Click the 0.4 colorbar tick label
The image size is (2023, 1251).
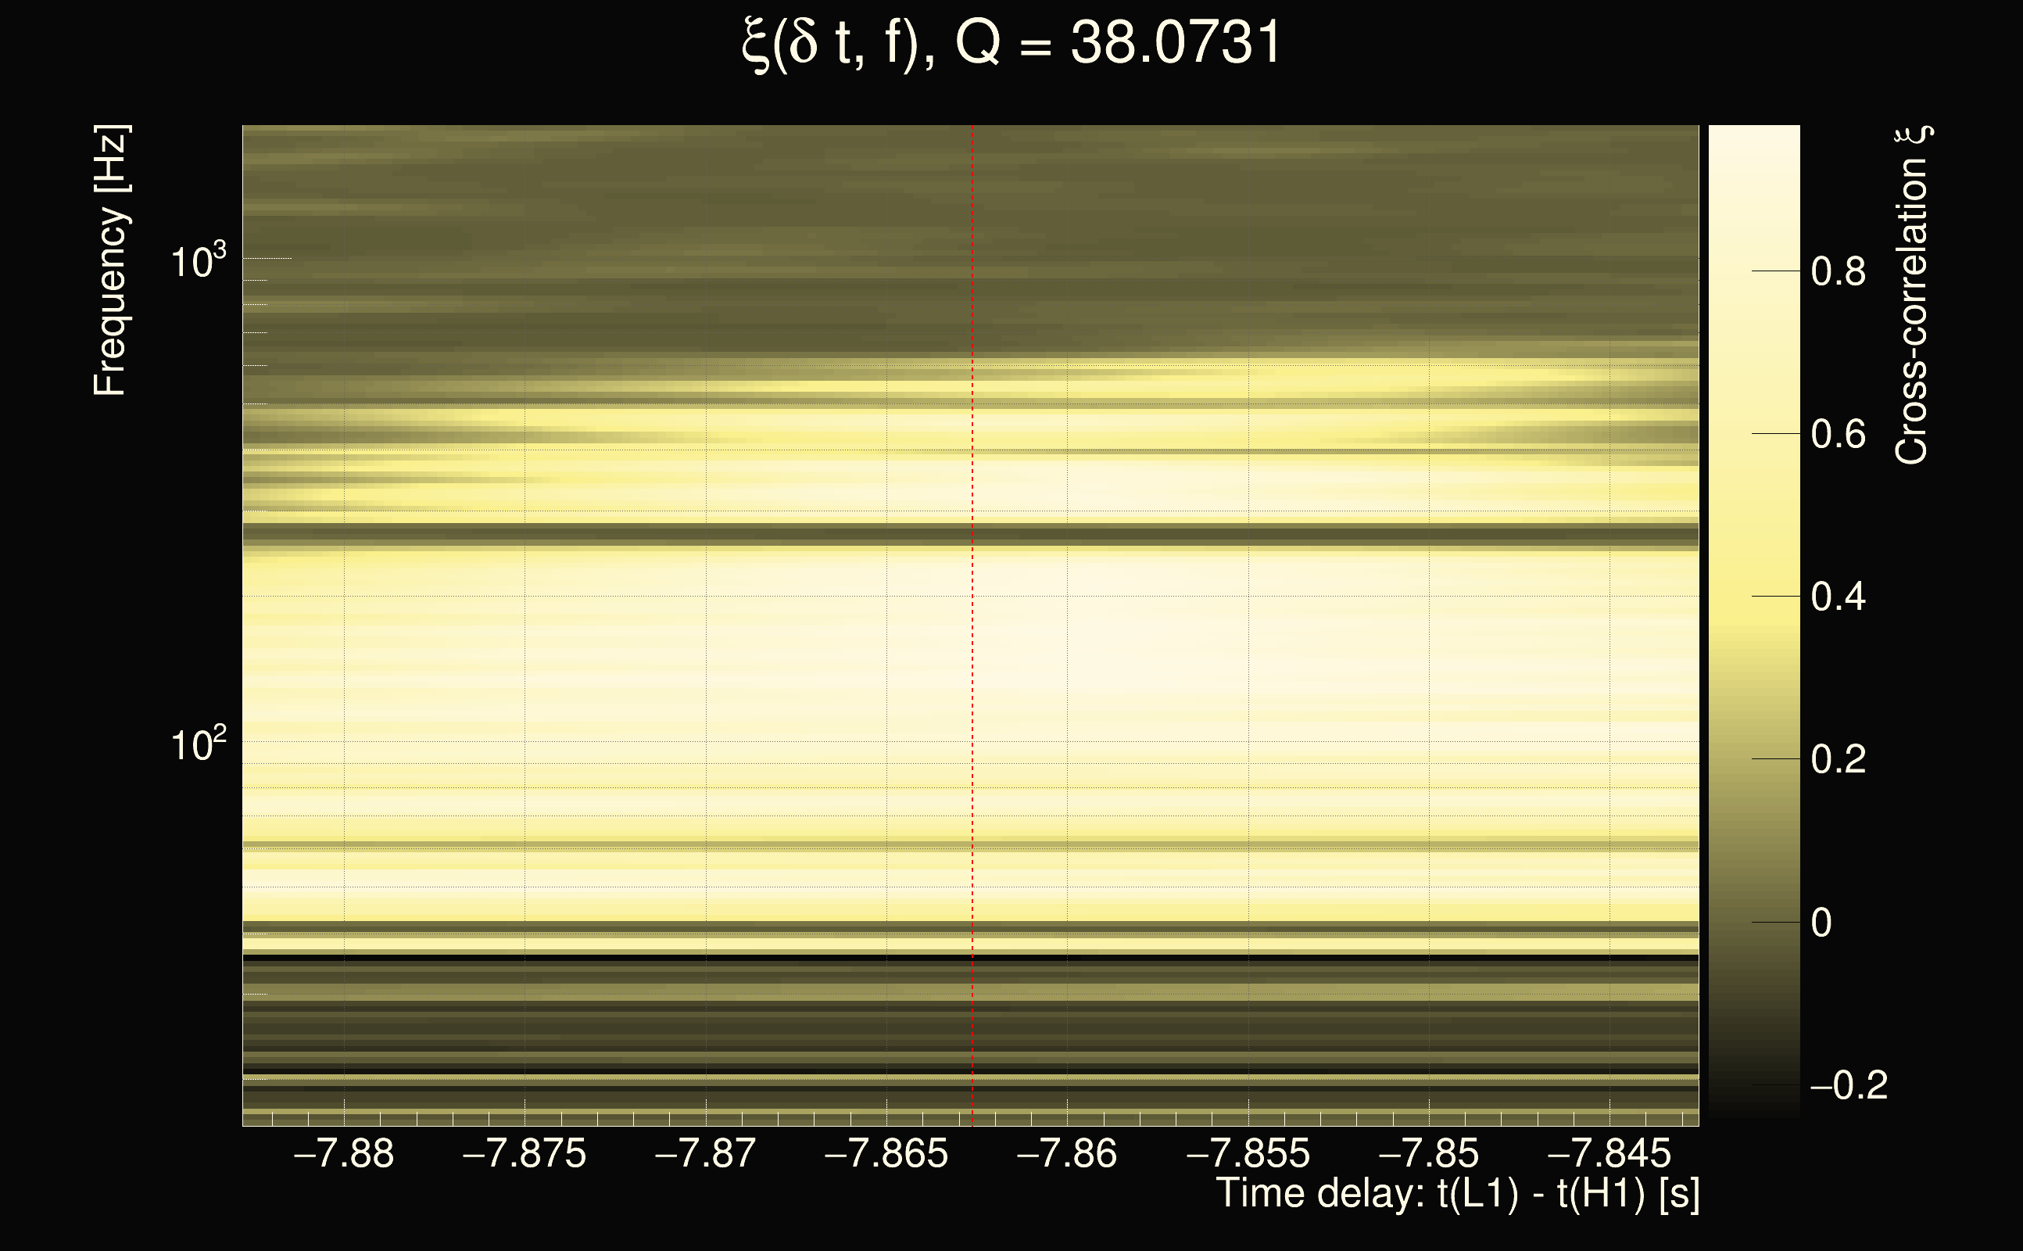pos(1838,597)
